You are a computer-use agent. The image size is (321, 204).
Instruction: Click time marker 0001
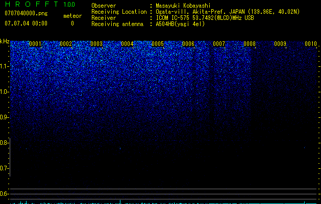point(35,44)
